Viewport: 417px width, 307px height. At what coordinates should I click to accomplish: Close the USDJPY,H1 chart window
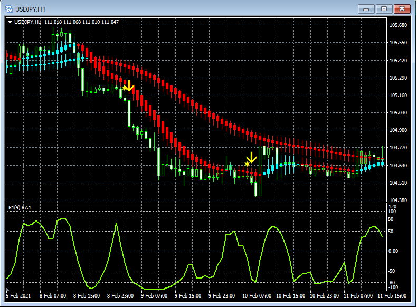[x=402, y=9]
